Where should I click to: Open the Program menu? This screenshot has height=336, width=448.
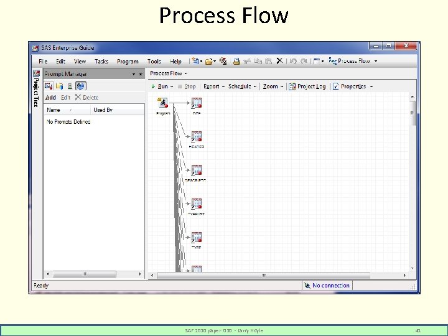pyautogui.click(x=128, y=62)
